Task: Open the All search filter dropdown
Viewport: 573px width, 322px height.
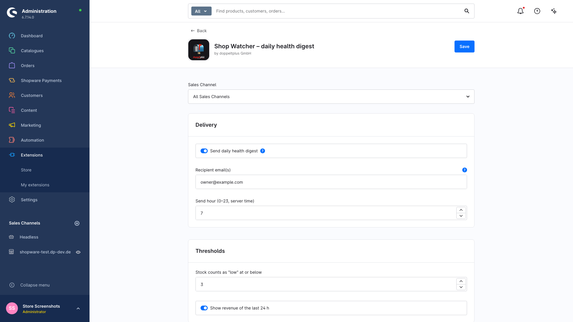Action: click(x=201, y=11)
